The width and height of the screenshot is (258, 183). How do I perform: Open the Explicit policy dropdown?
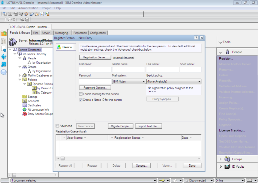pos(174,81)
